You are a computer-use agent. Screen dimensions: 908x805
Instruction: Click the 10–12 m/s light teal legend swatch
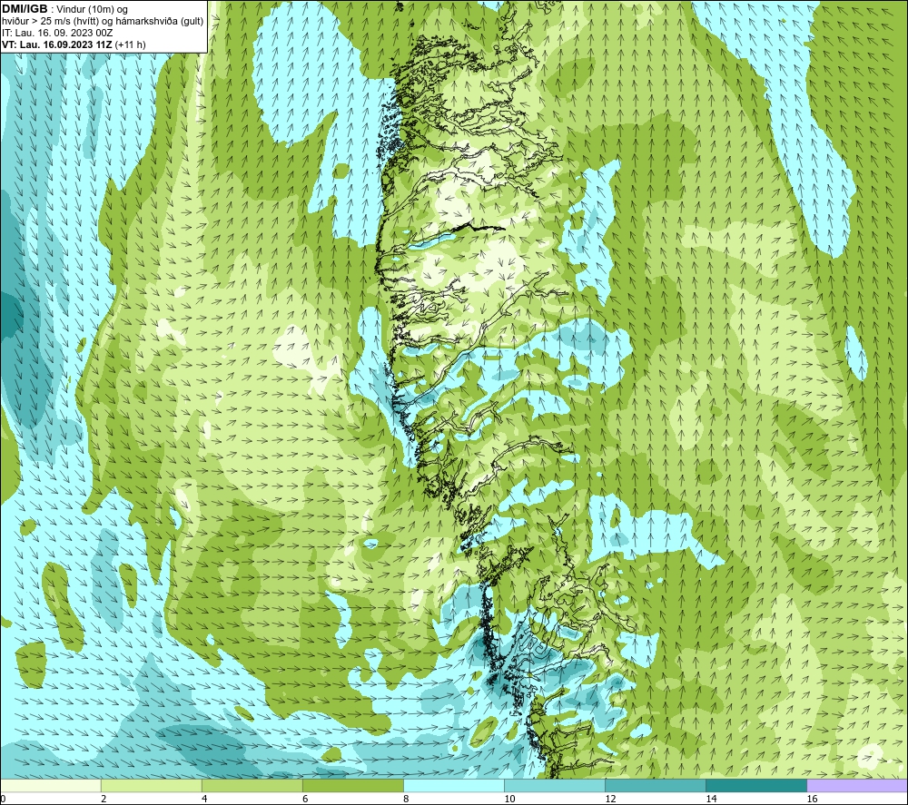555,786
